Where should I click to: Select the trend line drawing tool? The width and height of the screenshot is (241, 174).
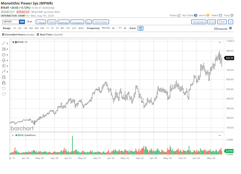coord(4,44)
